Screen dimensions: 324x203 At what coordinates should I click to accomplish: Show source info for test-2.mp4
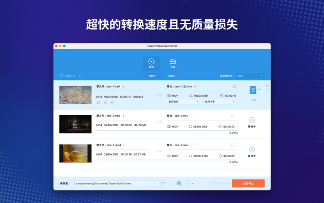pos(124,116)
